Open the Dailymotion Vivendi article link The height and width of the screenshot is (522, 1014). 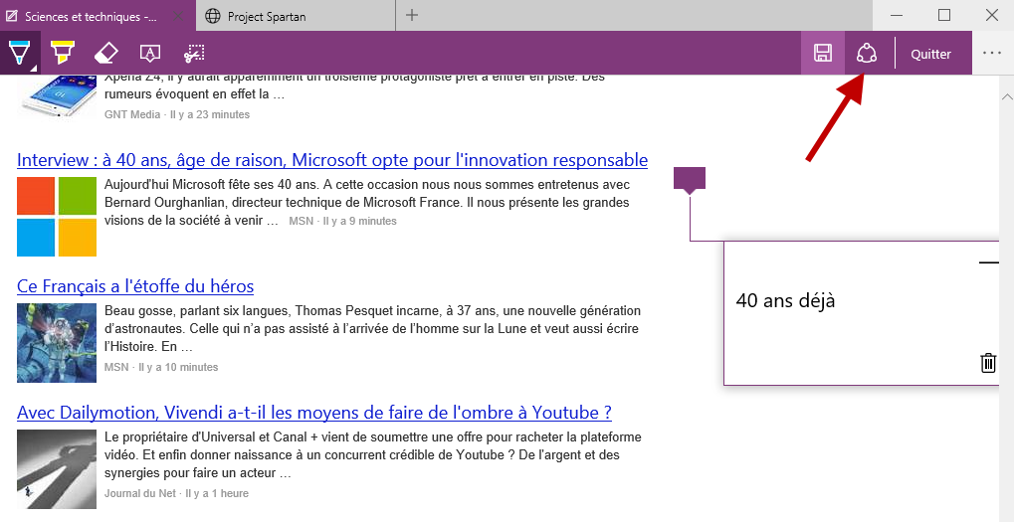(314, 413)
